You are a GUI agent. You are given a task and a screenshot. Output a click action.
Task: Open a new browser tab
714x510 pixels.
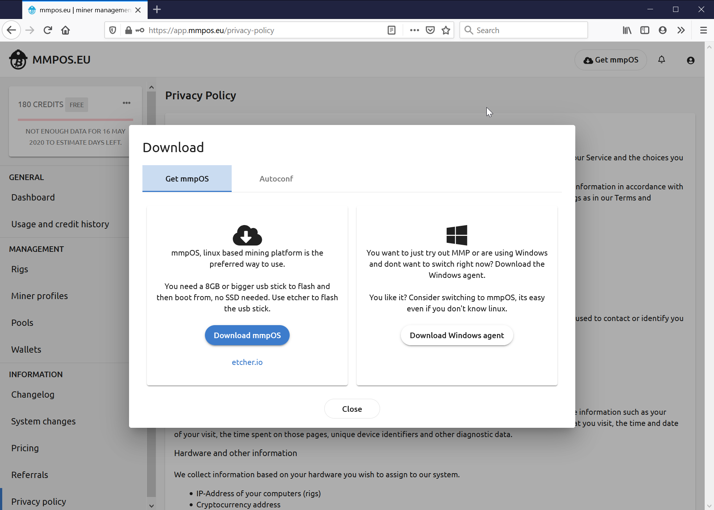(x=157, y=9)
